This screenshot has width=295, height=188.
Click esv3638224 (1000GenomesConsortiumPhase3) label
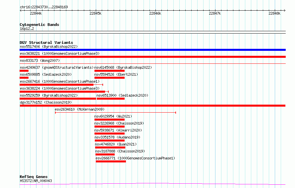pos(60,88)
